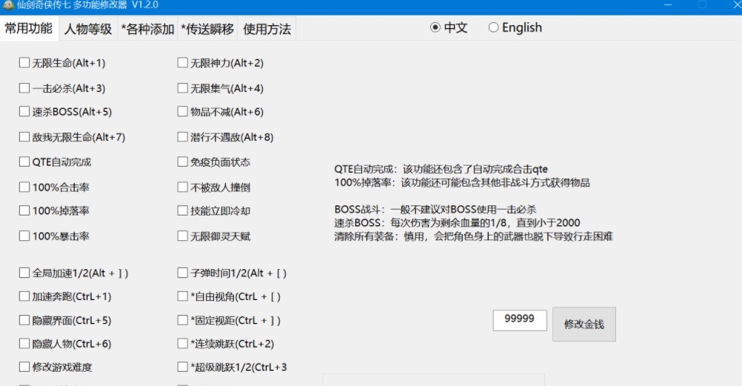Toggle 一击必杀(Alt+3) checkbox
This screenshot has width=742, height=386.
coord(24,88)
